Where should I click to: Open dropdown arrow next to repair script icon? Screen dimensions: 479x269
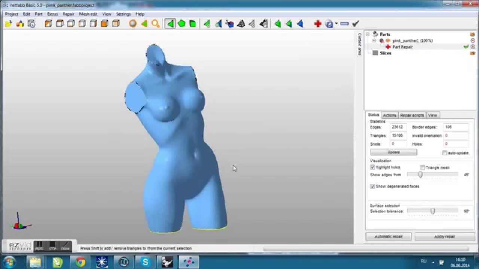(336, 24)
